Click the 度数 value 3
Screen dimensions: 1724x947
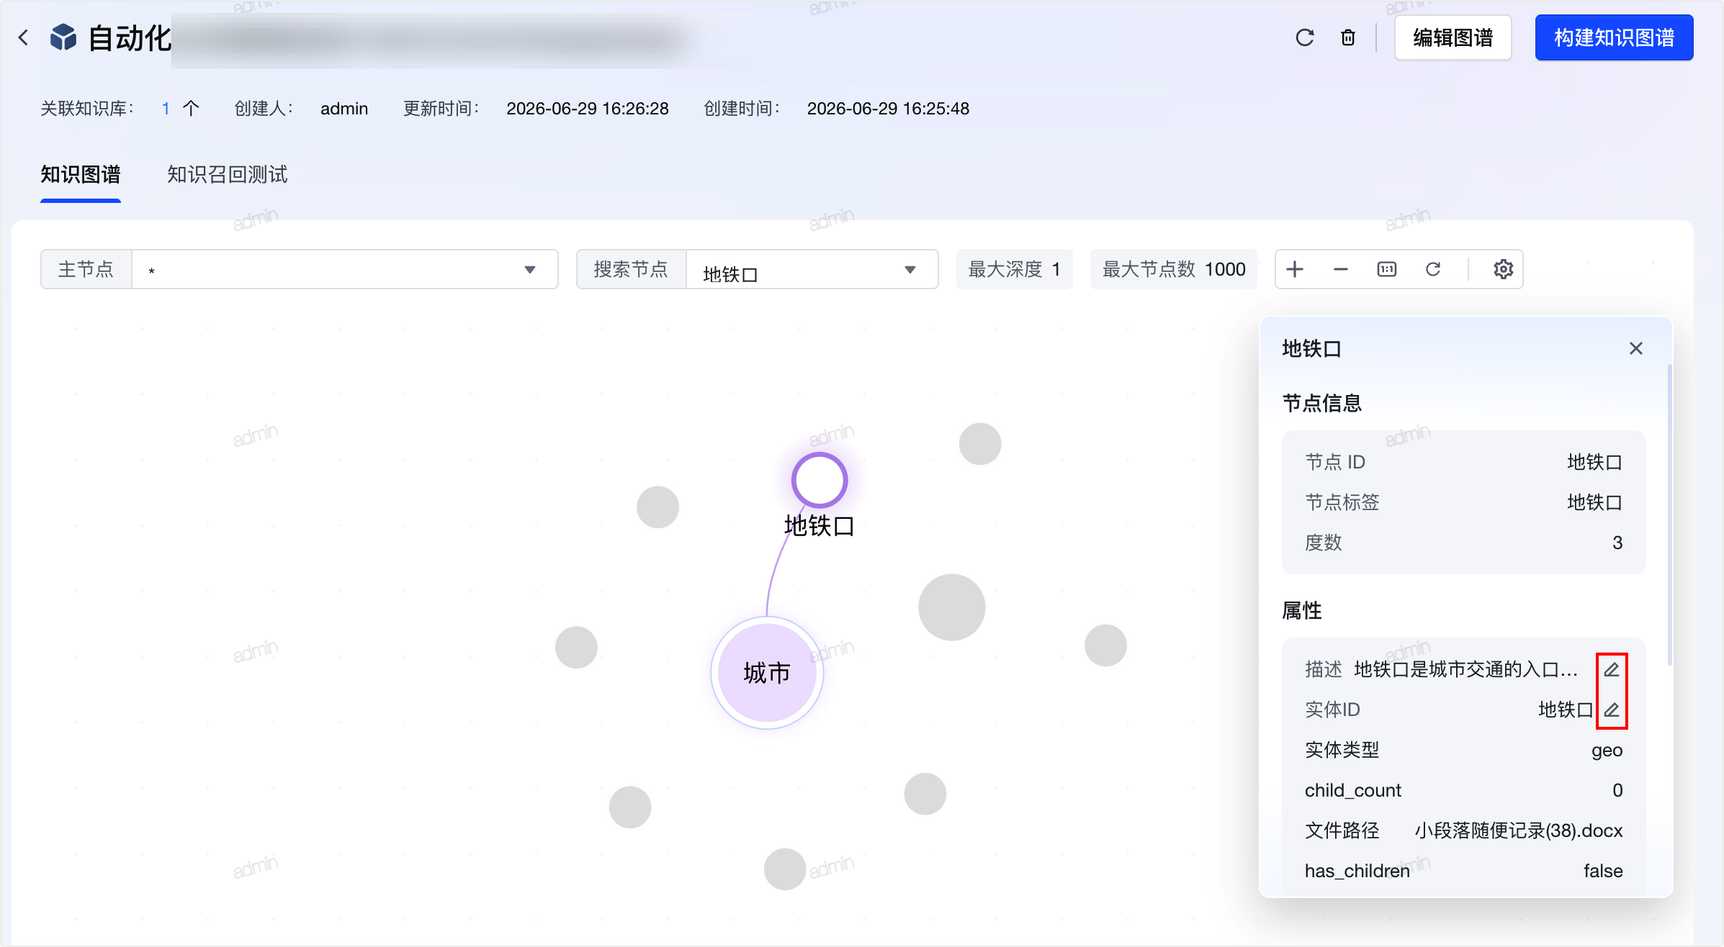(1617, 543)
